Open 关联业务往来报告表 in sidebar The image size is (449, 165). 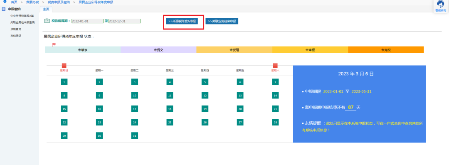[22, 22]
